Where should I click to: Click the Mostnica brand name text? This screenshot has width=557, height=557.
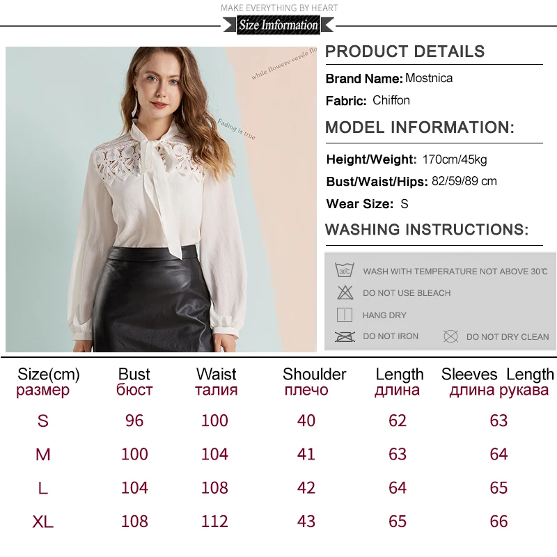(429, 78)
